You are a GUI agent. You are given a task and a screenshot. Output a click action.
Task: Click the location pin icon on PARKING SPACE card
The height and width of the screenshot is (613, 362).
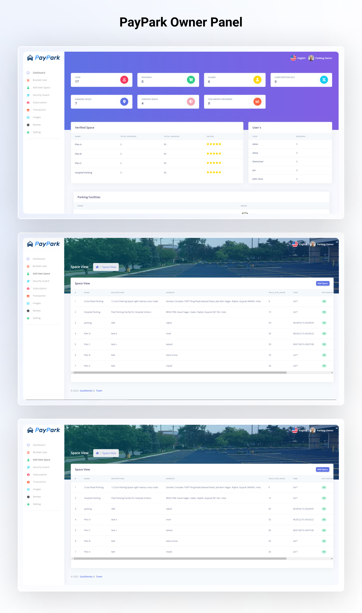click(124, 102)
